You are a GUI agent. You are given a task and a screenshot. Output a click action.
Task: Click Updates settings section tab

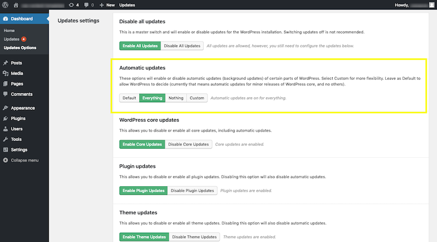tap(78, 21)
